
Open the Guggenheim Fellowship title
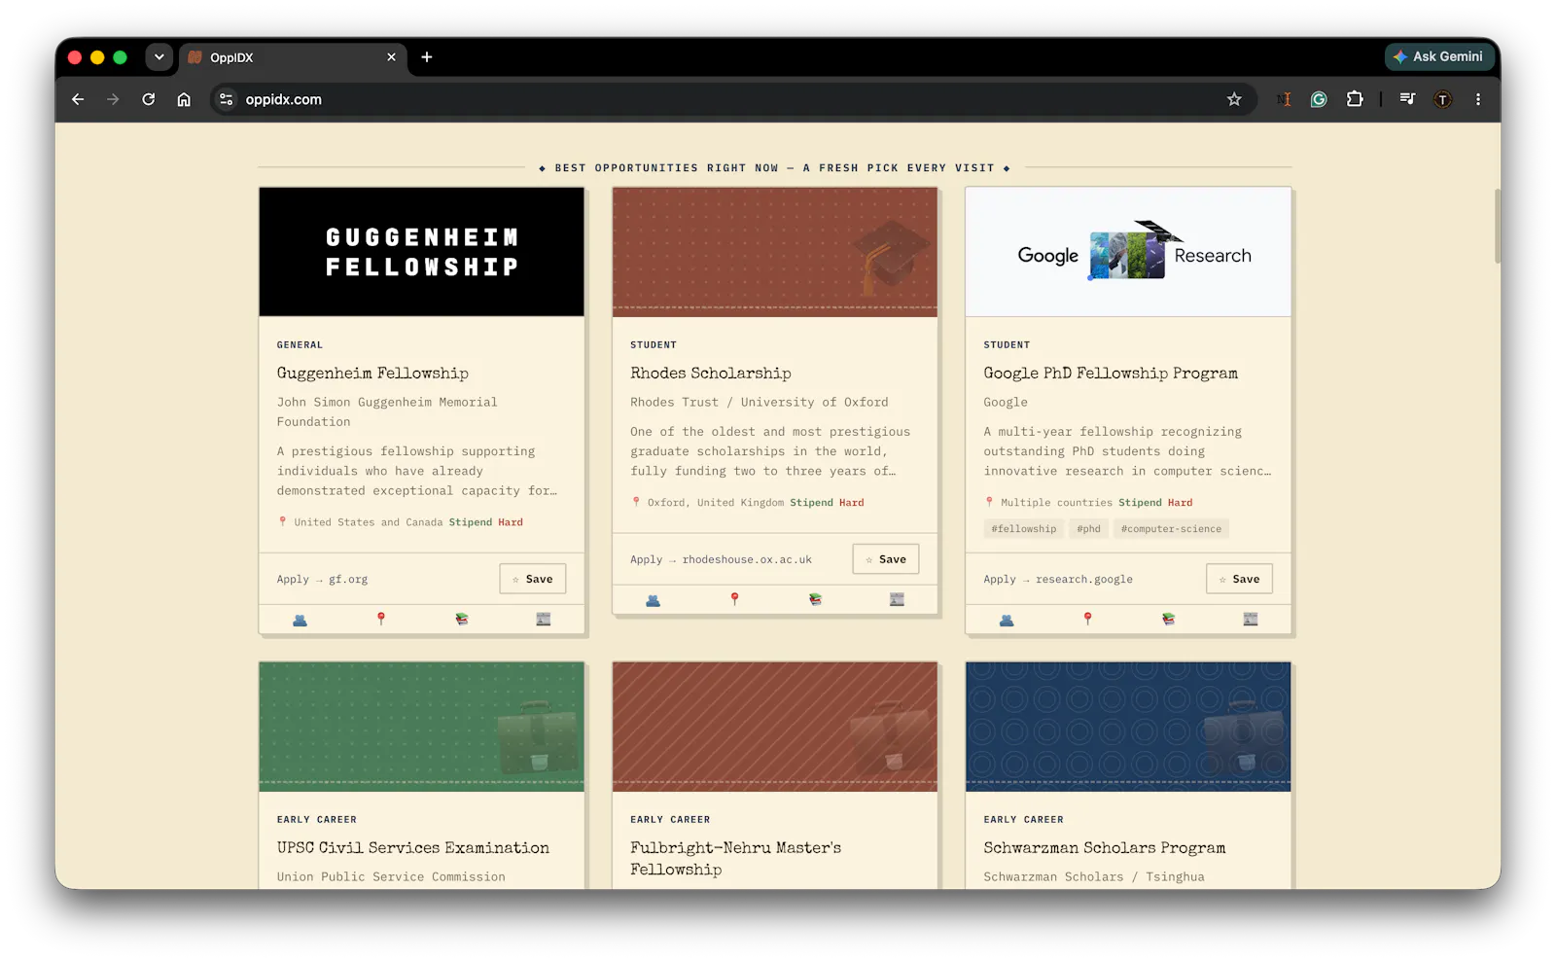(x=372, y=374)
